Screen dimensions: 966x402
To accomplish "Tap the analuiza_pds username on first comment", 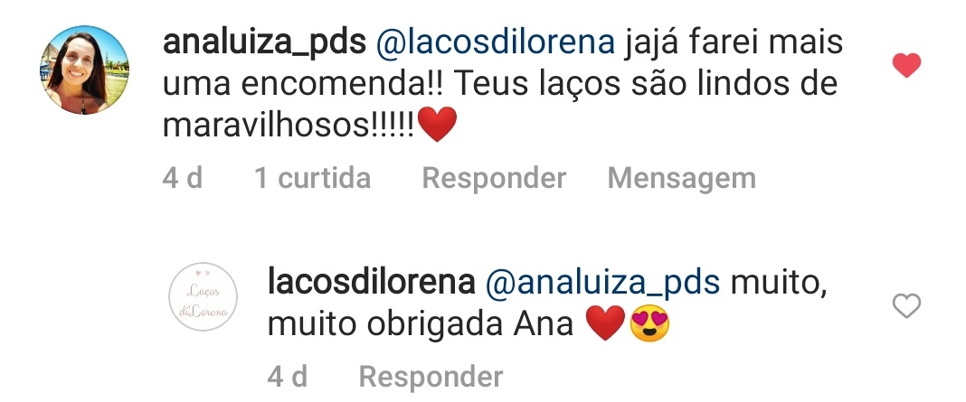I will pos(264,42).
